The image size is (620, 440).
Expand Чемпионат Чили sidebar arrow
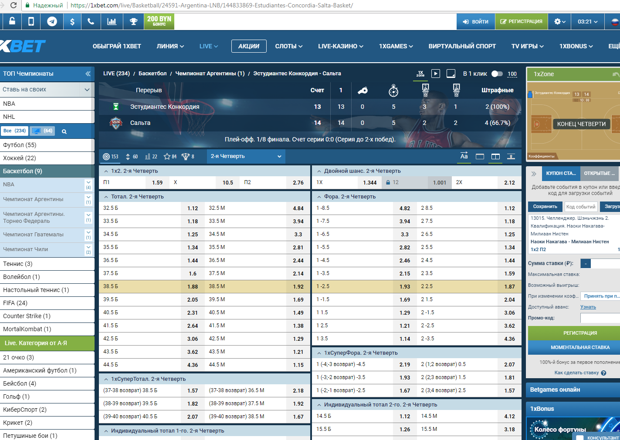point(88,249)
